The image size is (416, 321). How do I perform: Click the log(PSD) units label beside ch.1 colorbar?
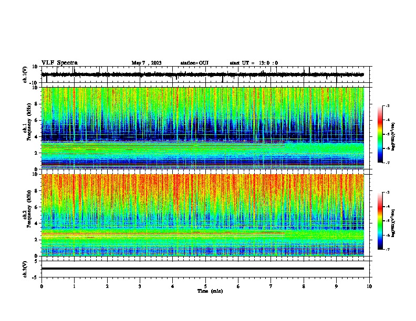pyautogui.click(x=393, y=136)
